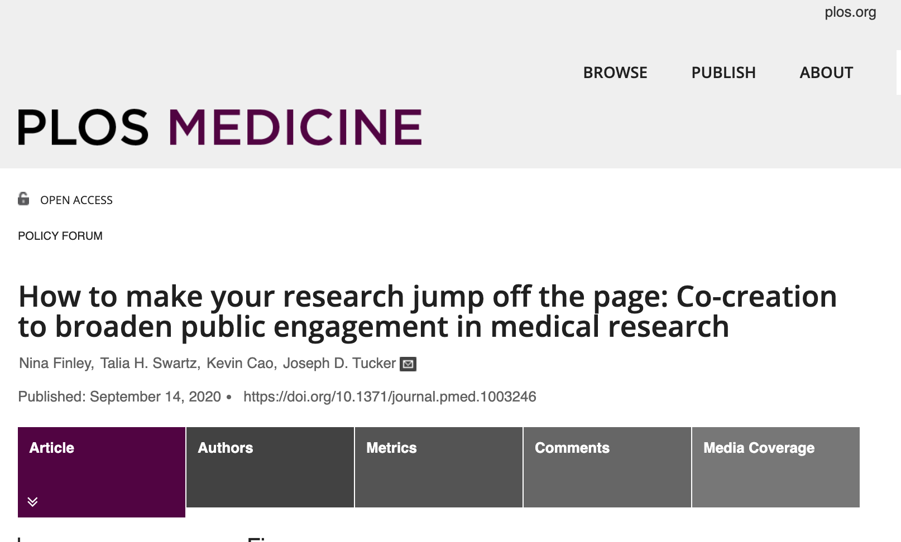This screenshot has height=542, width=901.
Task: Open the Publish menu
Action: (x=723, y=72)
